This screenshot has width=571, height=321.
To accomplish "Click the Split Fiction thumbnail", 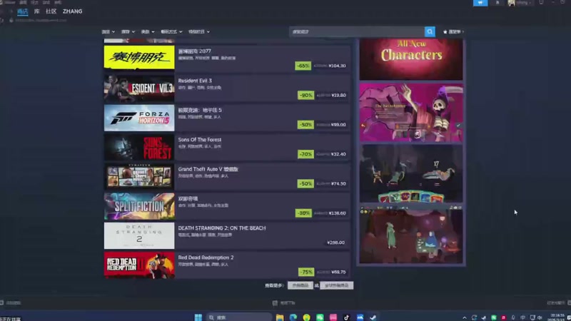I will [139, 206].
